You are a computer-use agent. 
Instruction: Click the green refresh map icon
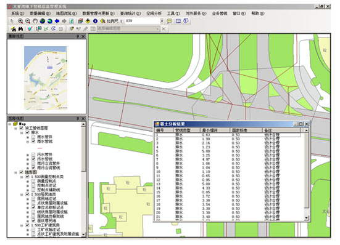[72, 21]
